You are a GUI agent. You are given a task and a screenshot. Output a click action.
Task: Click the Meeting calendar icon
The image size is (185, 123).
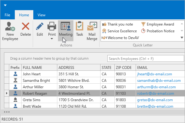click(x=65, y=27)
